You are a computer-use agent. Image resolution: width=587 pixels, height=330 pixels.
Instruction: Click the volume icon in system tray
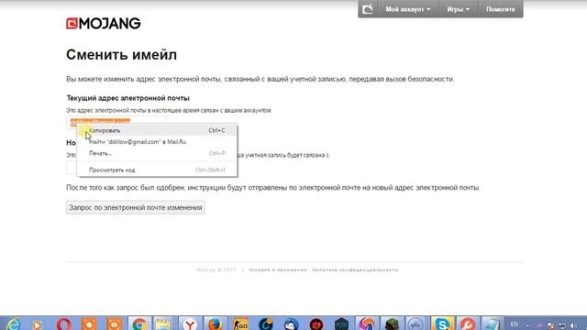[x=573, y=326]
